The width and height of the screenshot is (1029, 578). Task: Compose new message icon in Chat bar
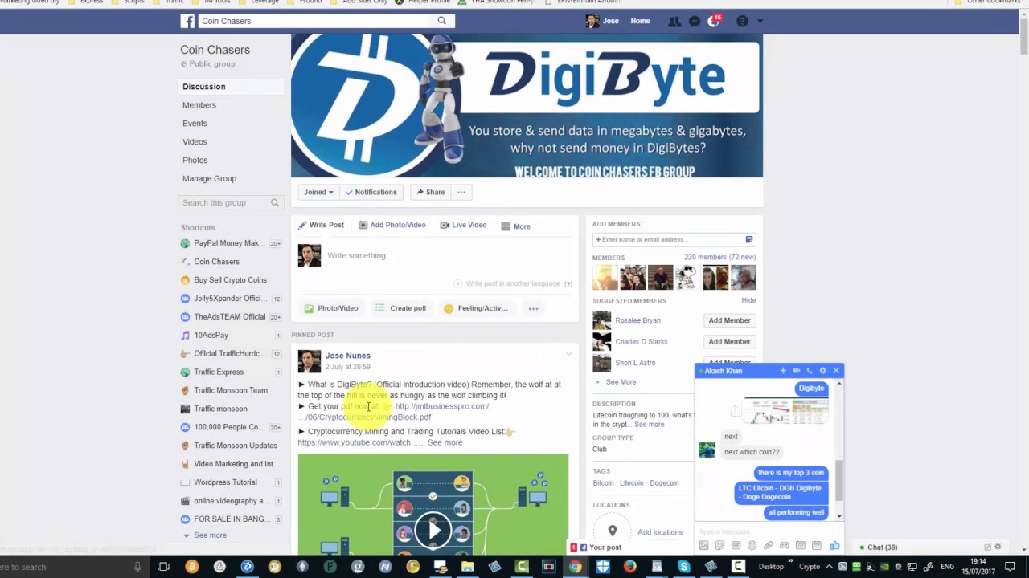tap(987, 547)
